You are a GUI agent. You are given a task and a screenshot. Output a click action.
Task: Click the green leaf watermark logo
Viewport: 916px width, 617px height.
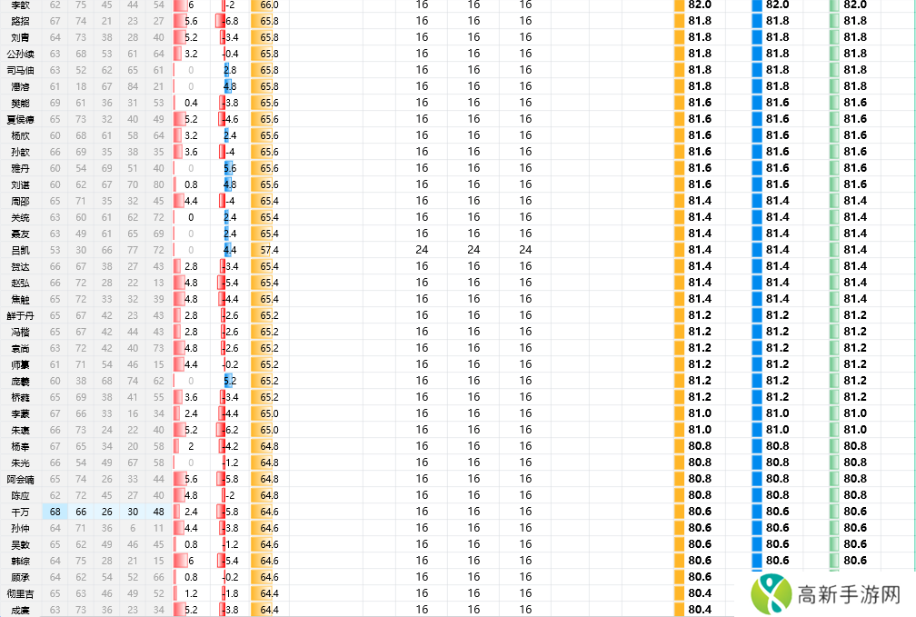pos(771,594)
